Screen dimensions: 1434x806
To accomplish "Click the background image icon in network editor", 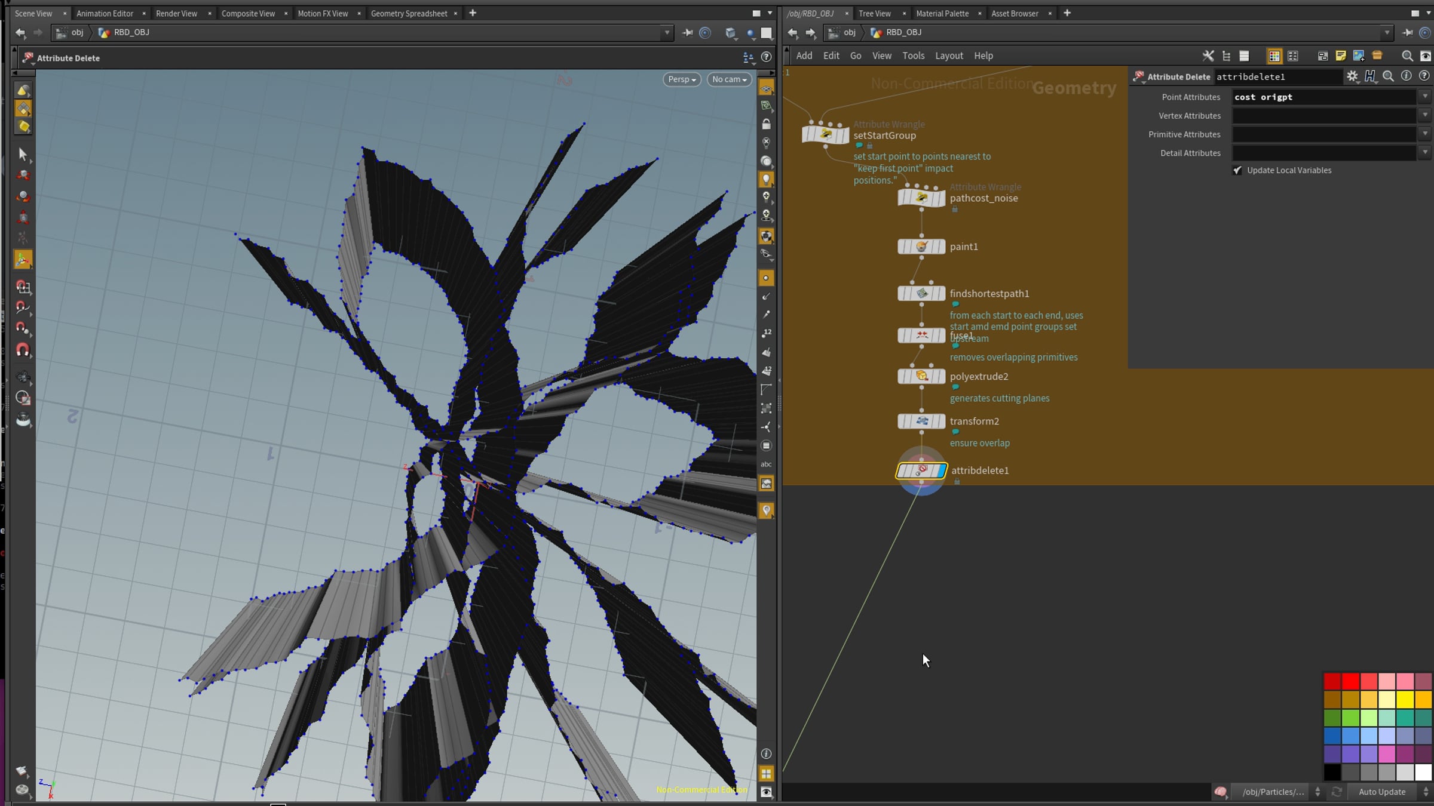I will [1358, 56].
